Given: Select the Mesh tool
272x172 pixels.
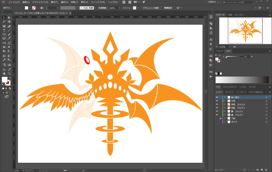Looking at the screenshot, I should click(4, 56).
